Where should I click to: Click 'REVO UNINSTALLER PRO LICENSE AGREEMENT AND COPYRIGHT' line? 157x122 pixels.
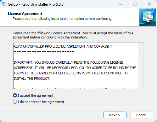pyautogui.click(x=63, y=46)
